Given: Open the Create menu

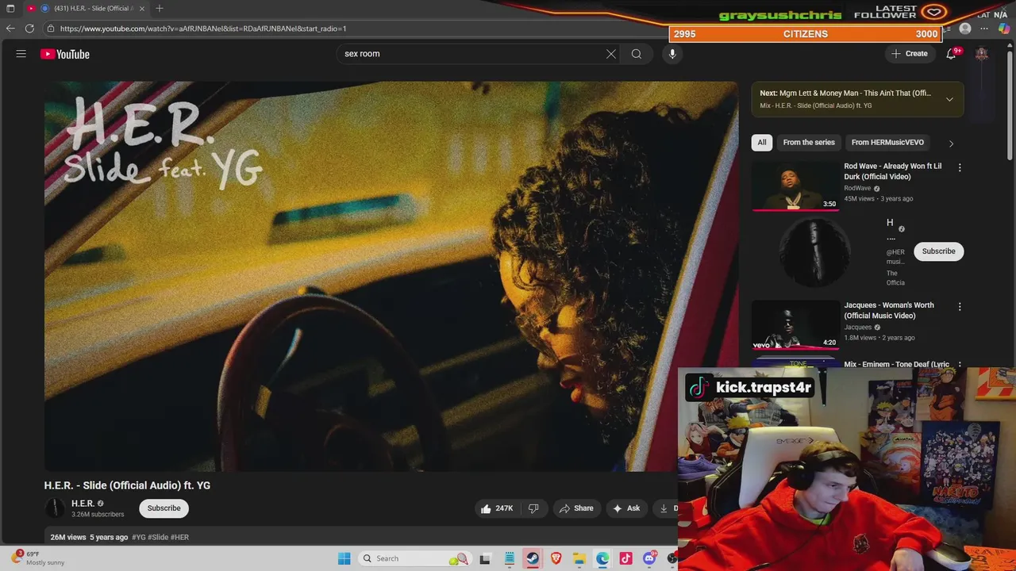Looking at the screenshot, I should click(x=910, y=54).
